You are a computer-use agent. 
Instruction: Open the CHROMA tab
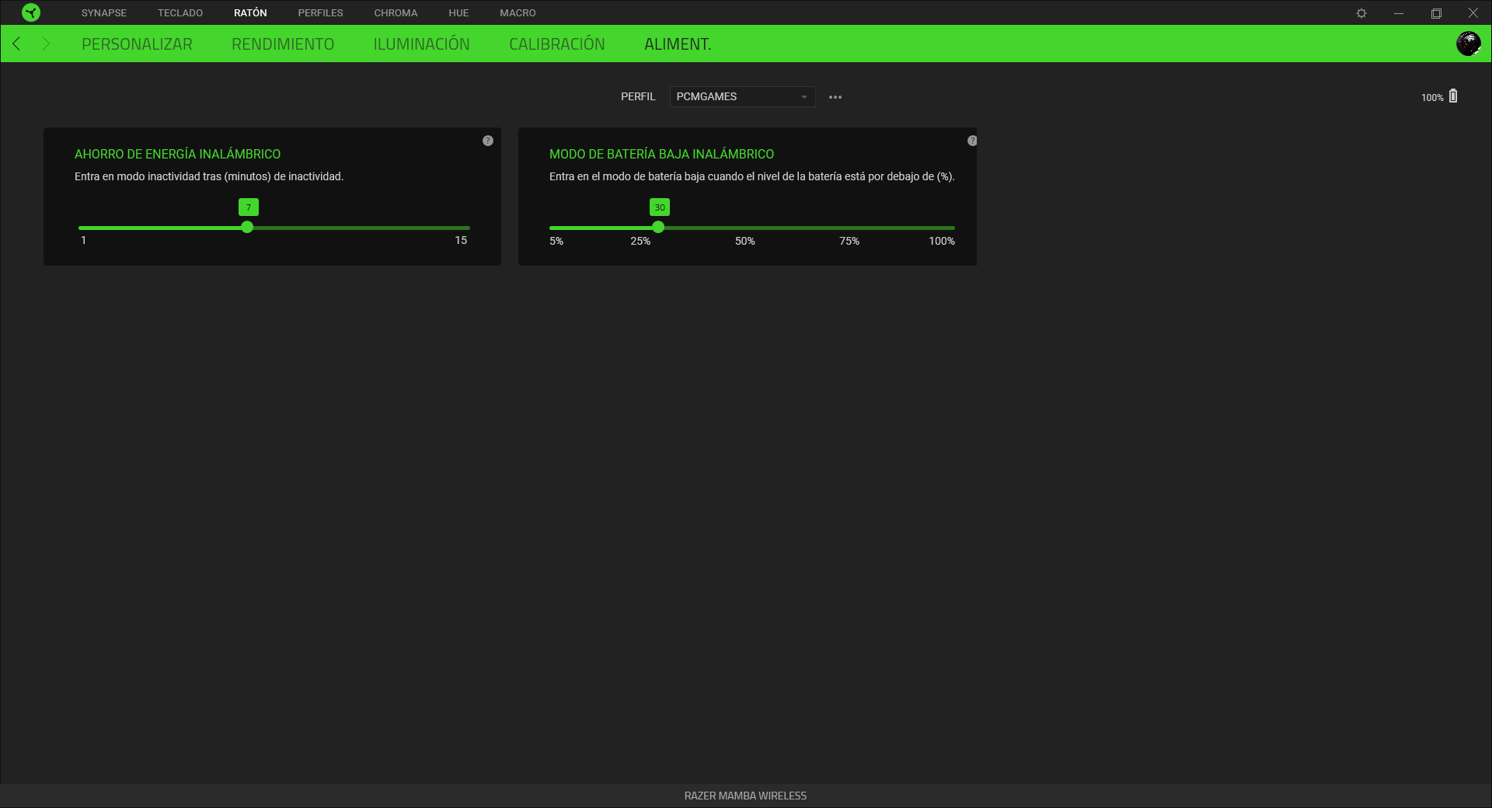tap(396, 13)
